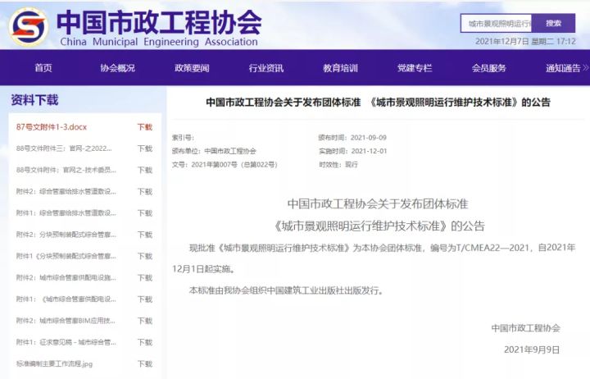Open the 首页 home menu
The width and height of the screenshot is (590, 379).
[43, 68]
